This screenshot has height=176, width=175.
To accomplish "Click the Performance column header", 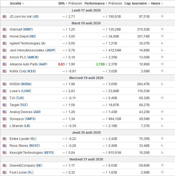I will [94, 3].
